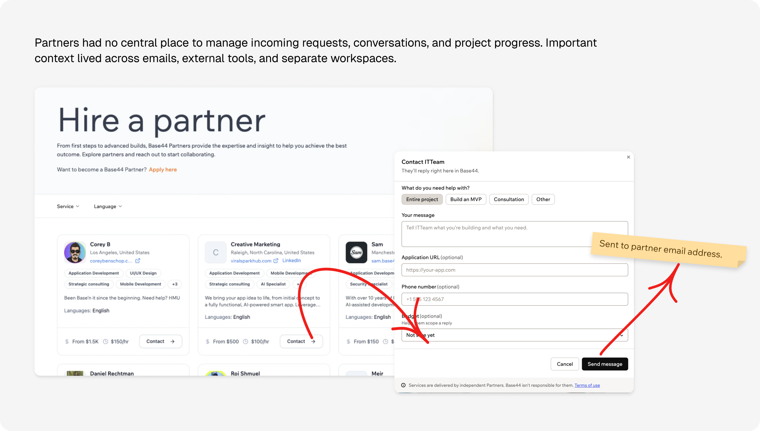Open Corey B's profile avatar
Viewport: 760px width, 431px height.
(x=75, y=252)
